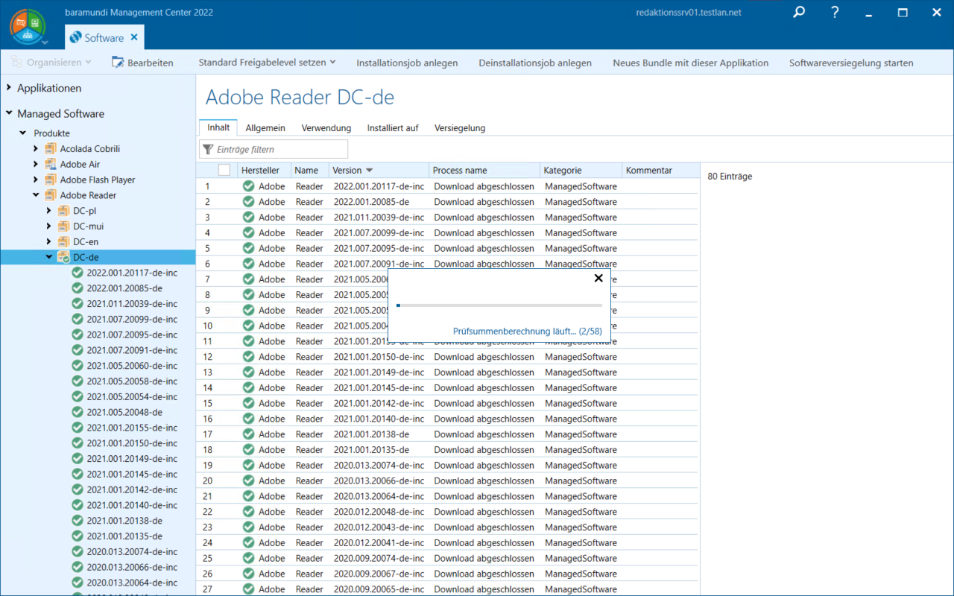This screenshot has width=954, height=596.
Task: Click the Acolada Cobrili product icon
Action: click(51, 149)
